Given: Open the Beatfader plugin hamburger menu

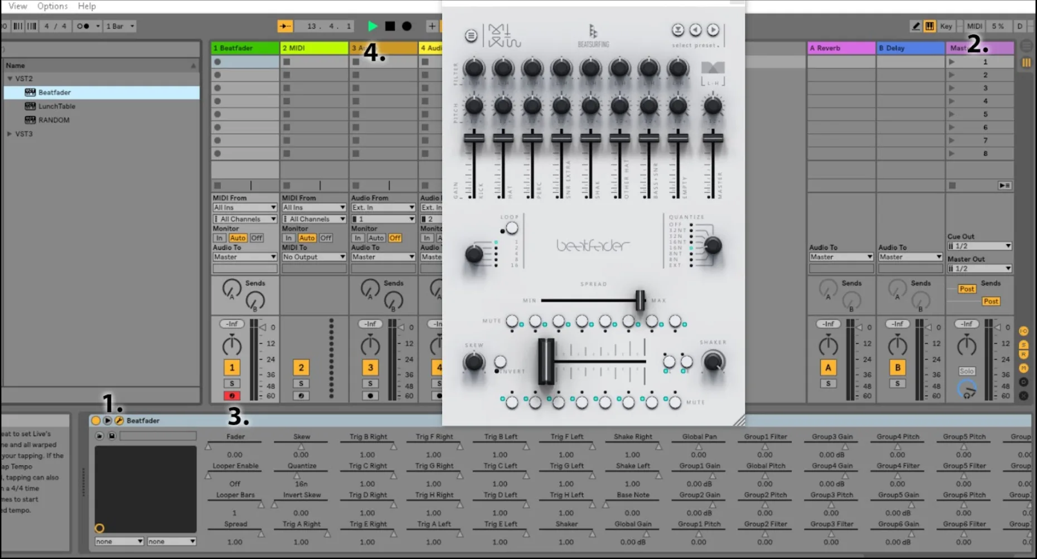Looking at the screenshot, I should pyautogui.click(x=471, y=36).
